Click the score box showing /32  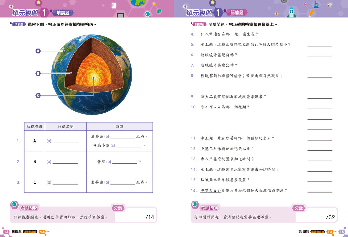316,214
